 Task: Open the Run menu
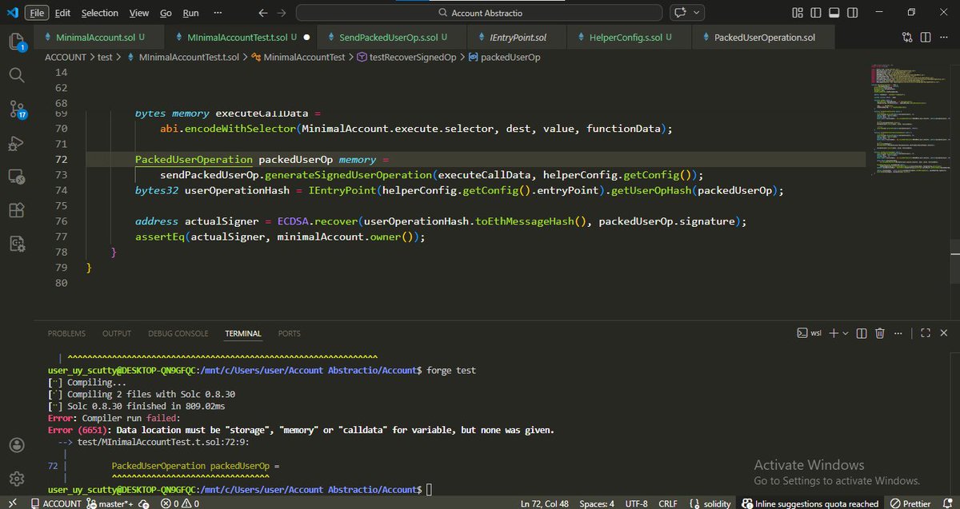(190, 13)
